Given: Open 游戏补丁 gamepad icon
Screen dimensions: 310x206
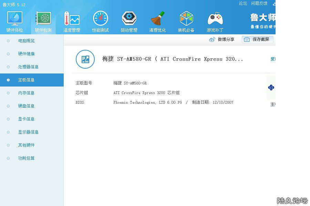Looking at the screenshot, I should coord(215,21).
